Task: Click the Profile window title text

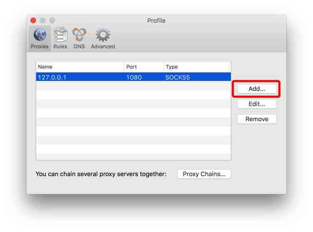Action: [x=156, y=20]
